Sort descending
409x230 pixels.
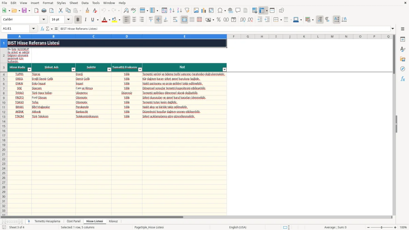[x=179, y=11]
